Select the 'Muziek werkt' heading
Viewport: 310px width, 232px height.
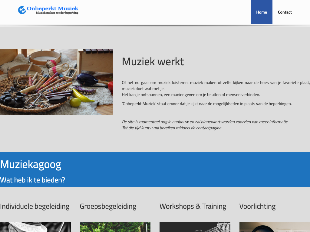pos(153,62)
